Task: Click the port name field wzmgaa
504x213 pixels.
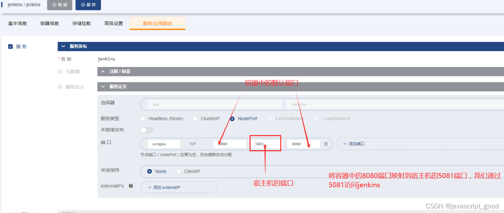Action: pyautogui.click(x=164, y=144)
